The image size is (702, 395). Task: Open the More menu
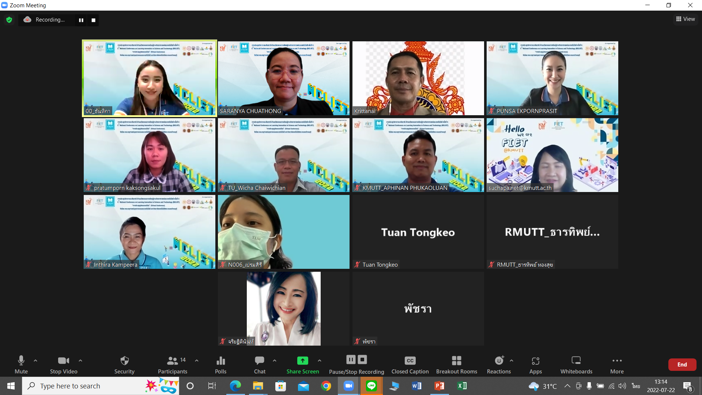(x=617, y=361)
